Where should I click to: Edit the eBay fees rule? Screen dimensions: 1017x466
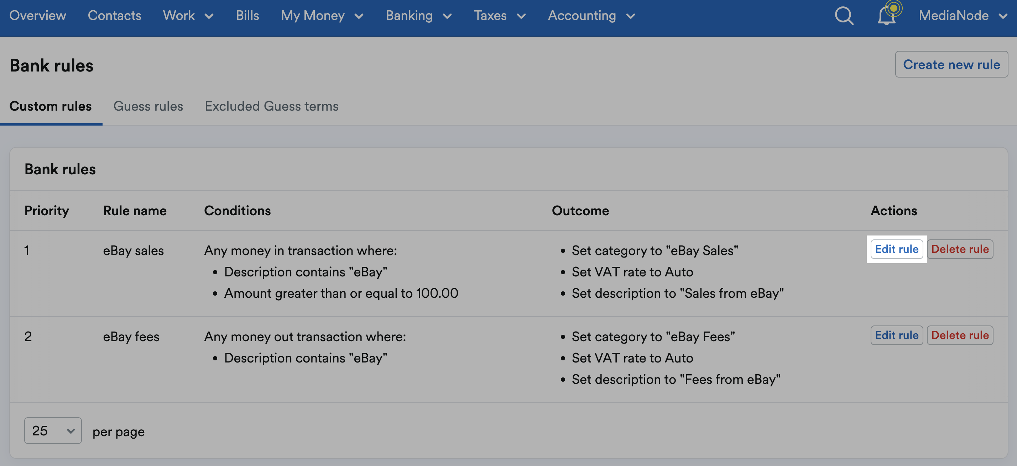(x=897, y=335)
